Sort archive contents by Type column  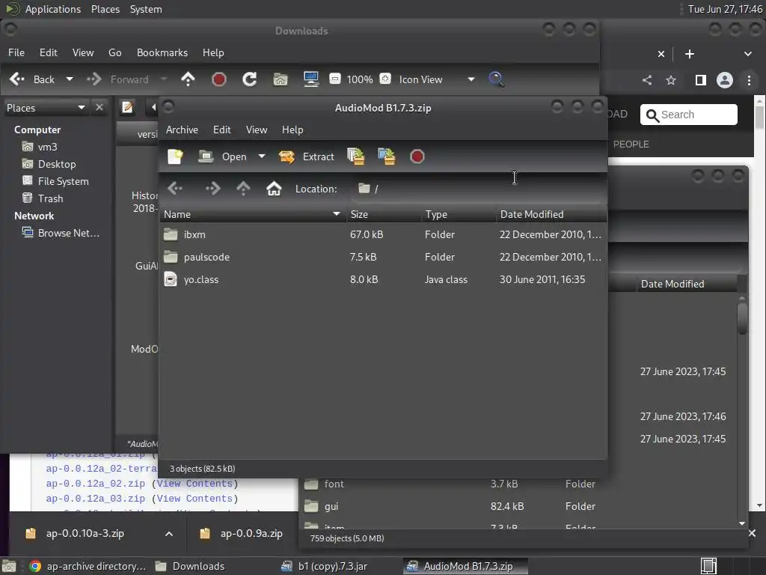click(459, 214)
